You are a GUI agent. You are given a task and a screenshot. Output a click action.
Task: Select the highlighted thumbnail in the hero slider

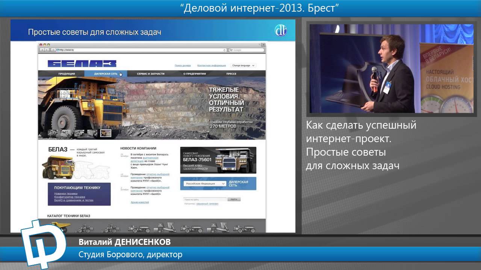click(x=106, y=133)
